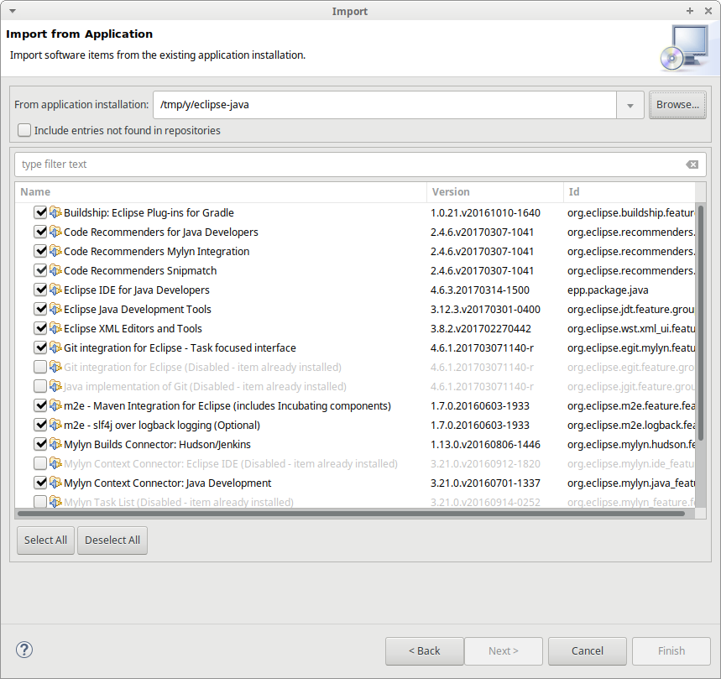721x679 pixels.
Task: Select version 3.12.3.v20170301-0400 cell
Action: tap(485, 310)
